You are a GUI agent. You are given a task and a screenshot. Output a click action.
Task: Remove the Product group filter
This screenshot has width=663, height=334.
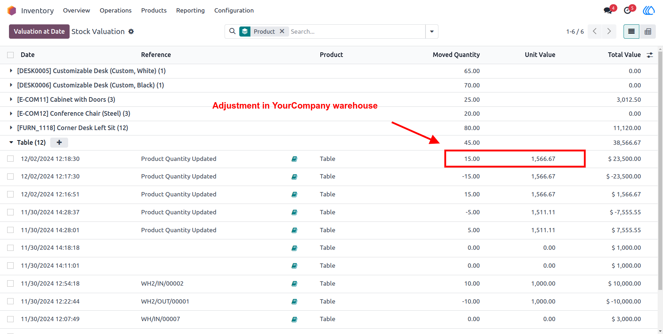(282, 31)
